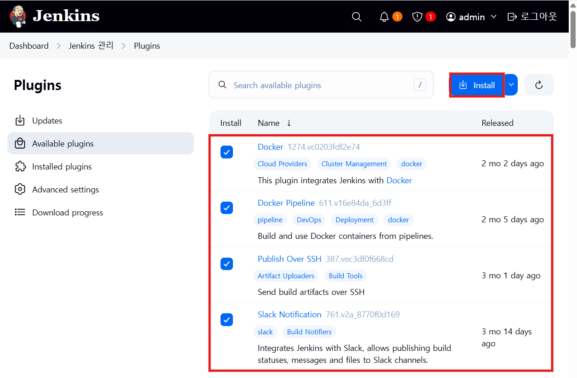Uncheck the Slack Notification plugin checkbox
Image resolution: width=577 pixels, height=378 pixels.
226,320
